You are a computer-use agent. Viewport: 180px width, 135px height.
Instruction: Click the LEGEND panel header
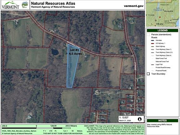[x=162, y=30]
